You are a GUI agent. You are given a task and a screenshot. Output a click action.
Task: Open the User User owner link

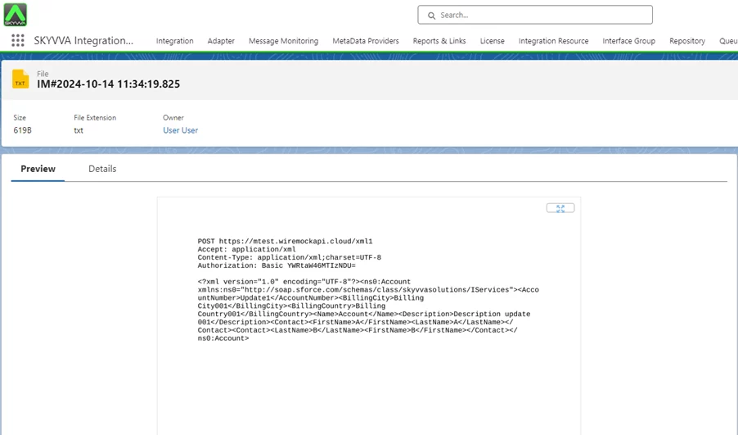tap(180, 130)
